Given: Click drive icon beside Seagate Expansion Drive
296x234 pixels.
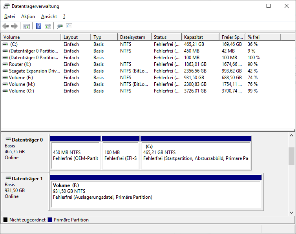Looking at the screenshot, I should pos(5,71).
